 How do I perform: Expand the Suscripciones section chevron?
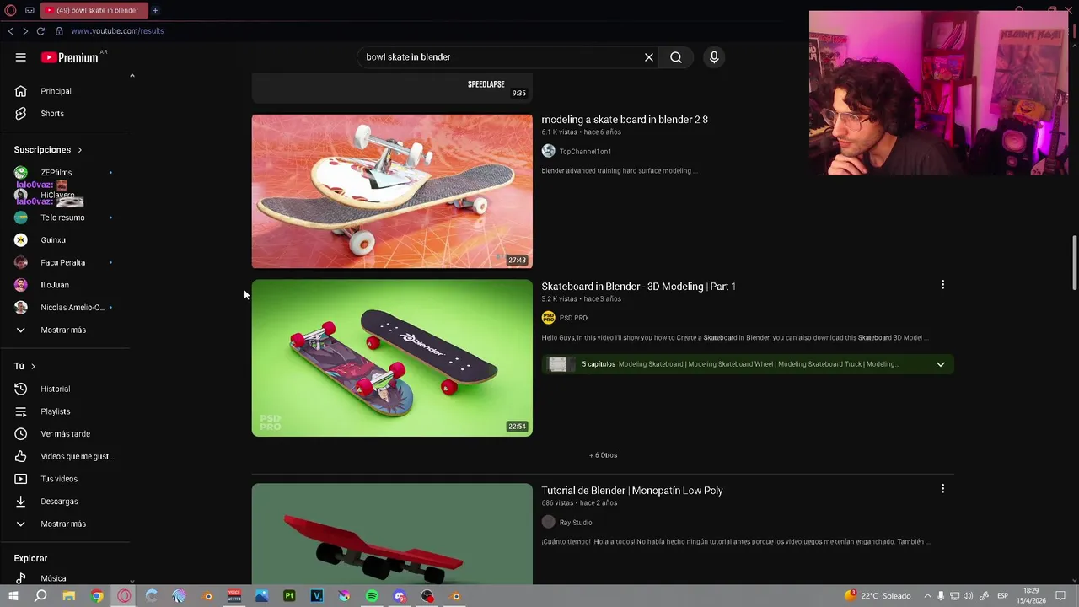pyautogui.click(x=80, y=150)
